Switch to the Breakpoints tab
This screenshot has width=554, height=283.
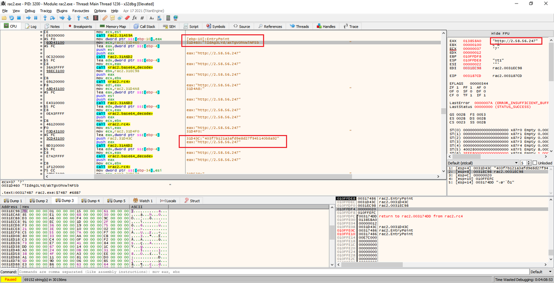[x=80, y=26]
